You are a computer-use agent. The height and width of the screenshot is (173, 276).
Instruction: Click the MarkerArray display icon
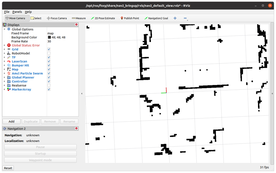9,89
